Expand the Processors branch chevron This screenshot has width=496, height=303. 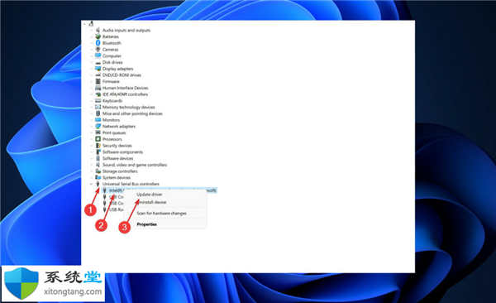pos(92,139)
